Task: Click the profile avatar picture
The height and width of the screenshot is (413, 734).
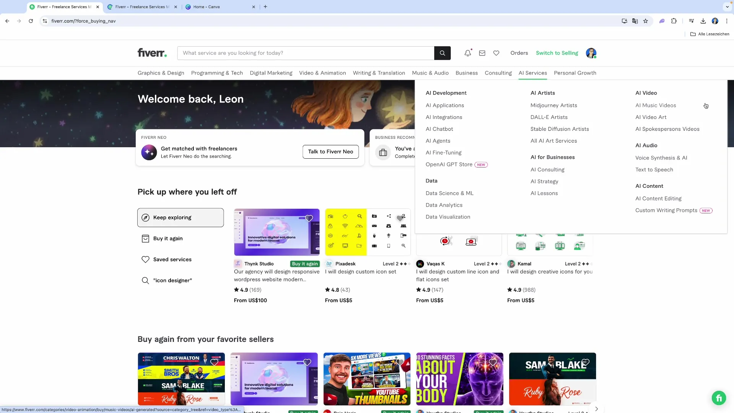Action: (591, 53)
